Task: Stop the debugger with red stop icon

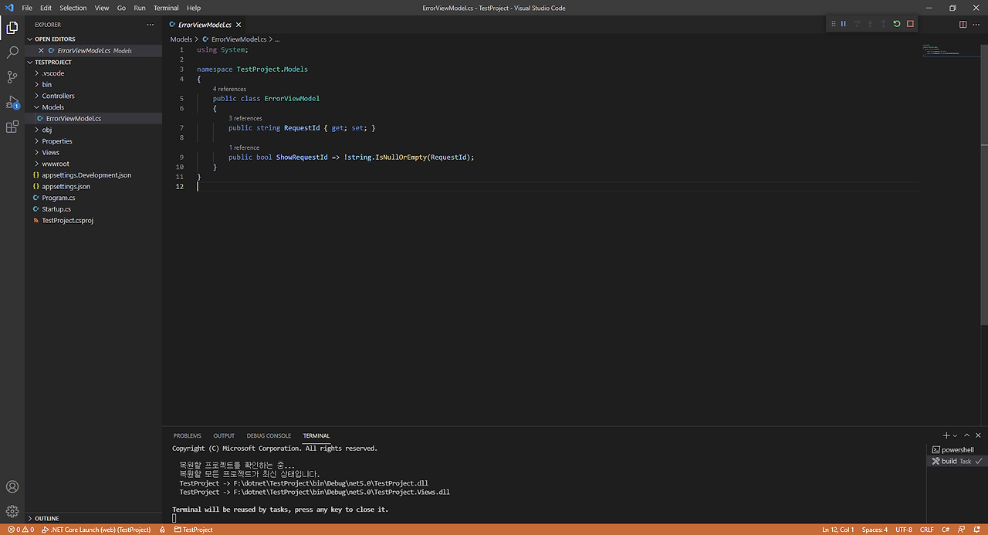Action: (x=910, y=24)
